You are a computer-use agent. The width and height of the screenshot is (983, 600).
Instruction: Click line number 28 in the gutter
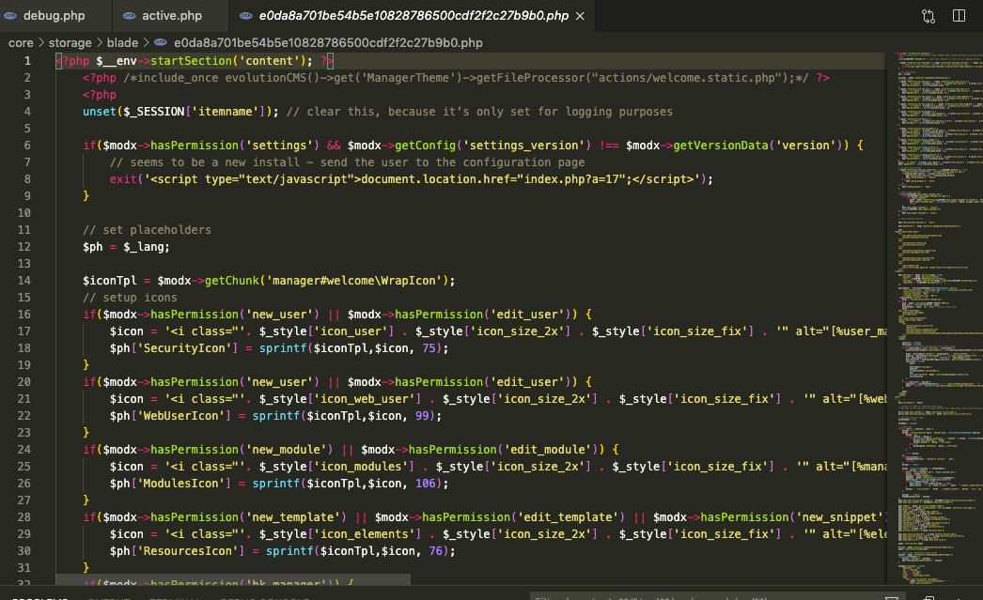click(23, 517)
